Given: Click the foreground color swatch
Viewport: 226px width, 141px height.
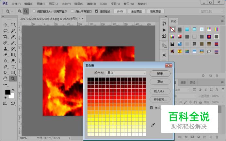Looking at the screenshot, I should click(8, 92).
